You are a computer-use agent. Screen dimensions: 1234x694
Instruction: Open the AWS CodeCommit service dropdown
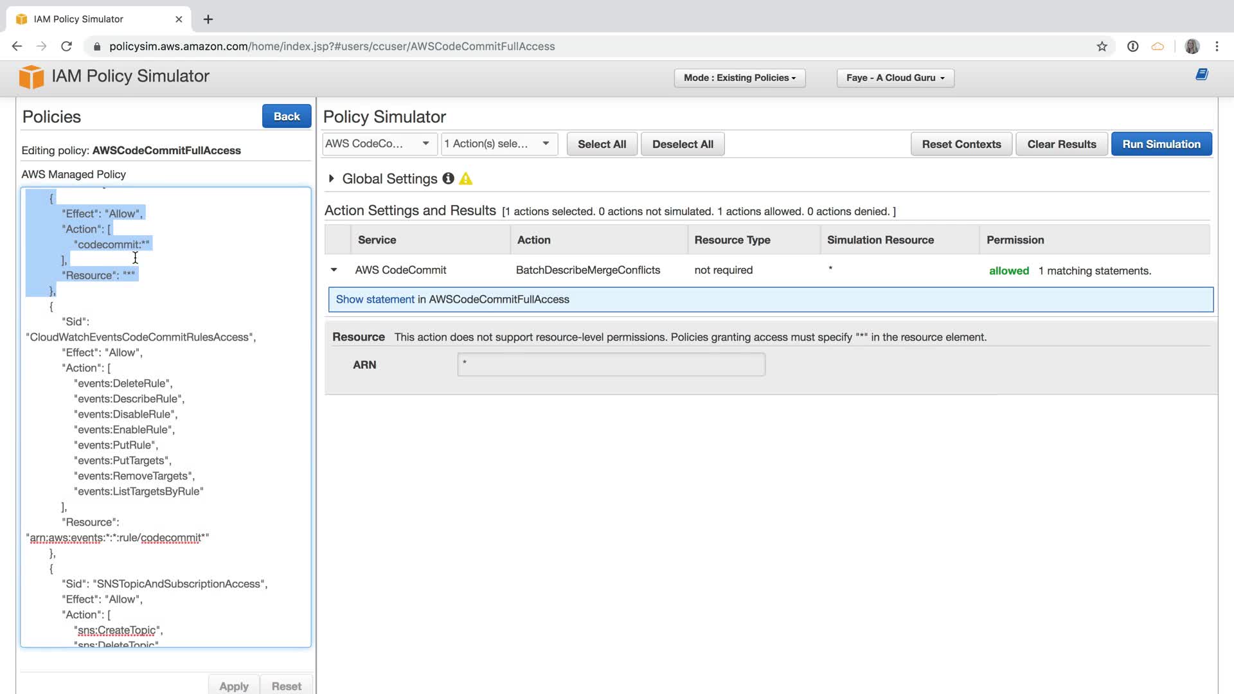click(379, 144)
